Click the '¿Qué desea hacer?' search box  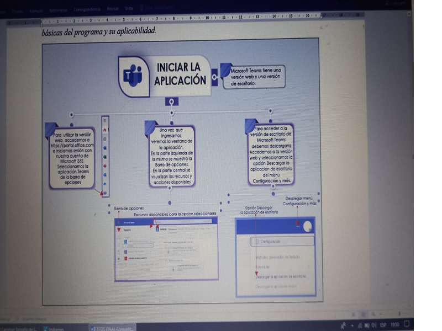click(157, 8)
